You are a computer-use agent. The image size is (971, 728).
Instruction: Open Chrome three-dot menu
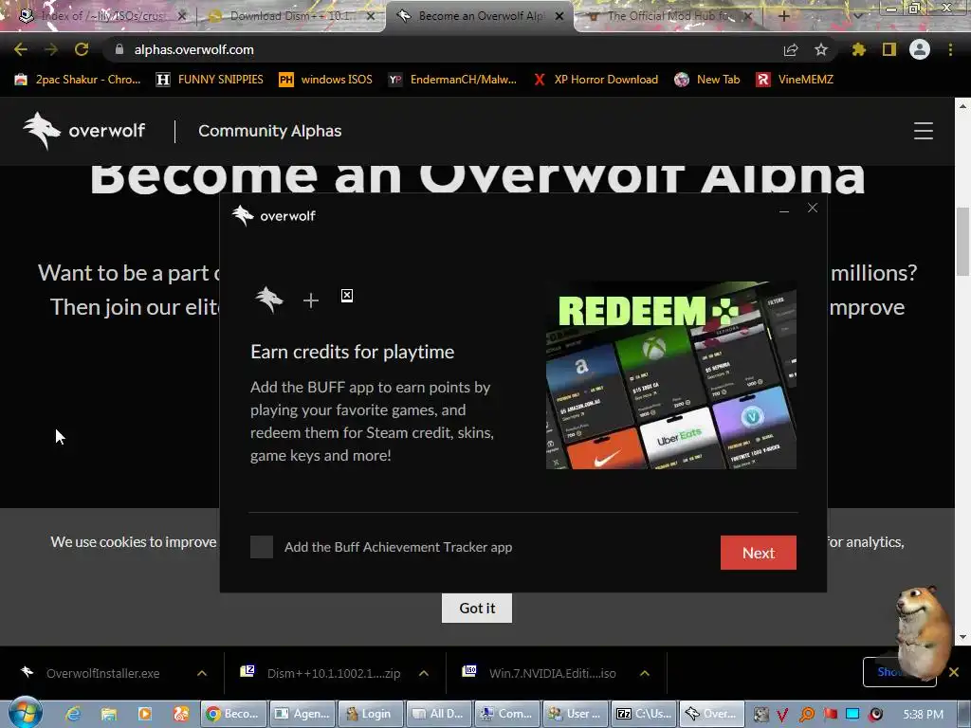point(950,49)
